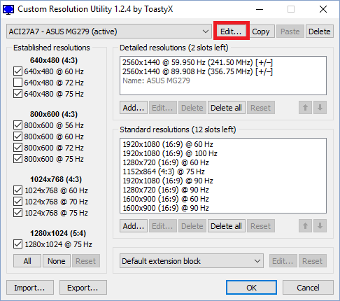Disable the 1280x1024 @ 75 Hz checkbox
This screenshot has height=301, width=340.
pos(18,244)
